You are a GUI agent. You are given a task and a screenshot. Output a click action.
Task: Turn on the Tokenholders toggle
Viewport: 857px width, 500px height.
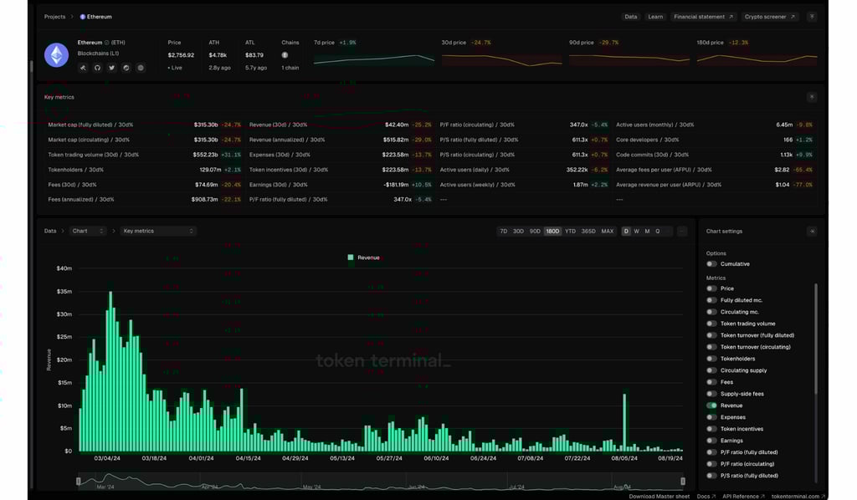(x=711, y=359)
